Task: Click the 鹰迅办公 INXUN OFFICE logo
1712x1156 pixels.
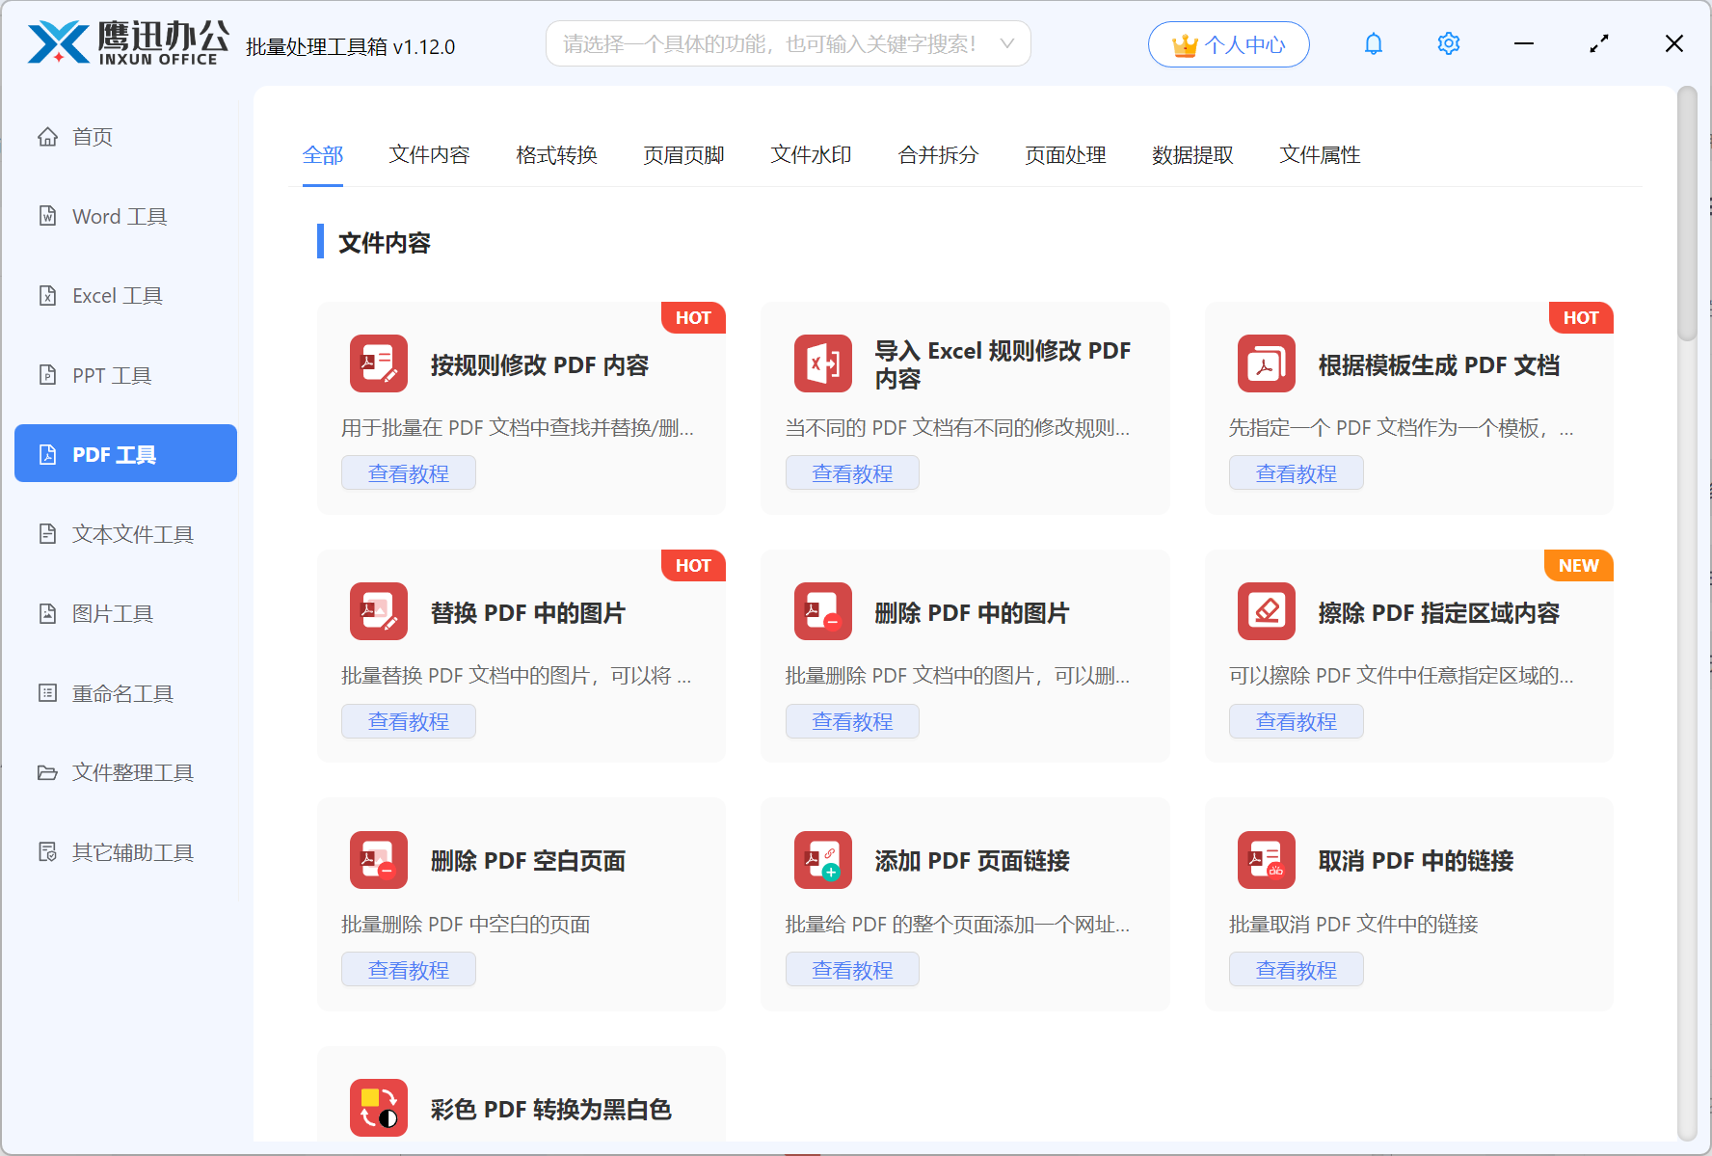Action: point(128,43)
